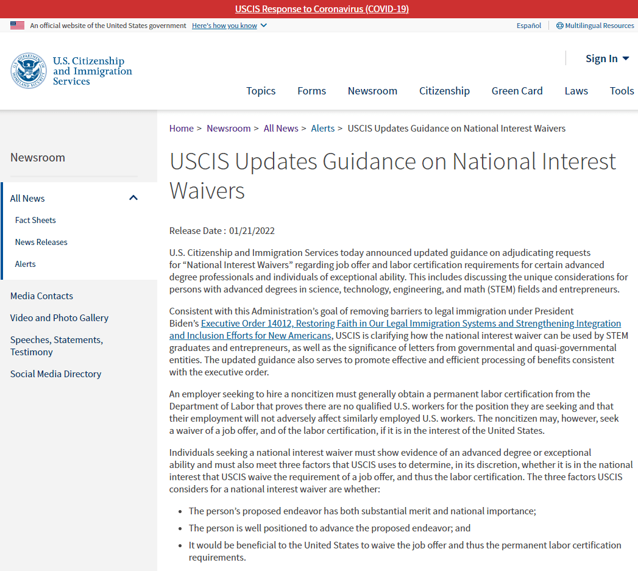Open the Sign In dropdown

click(607, 59)
